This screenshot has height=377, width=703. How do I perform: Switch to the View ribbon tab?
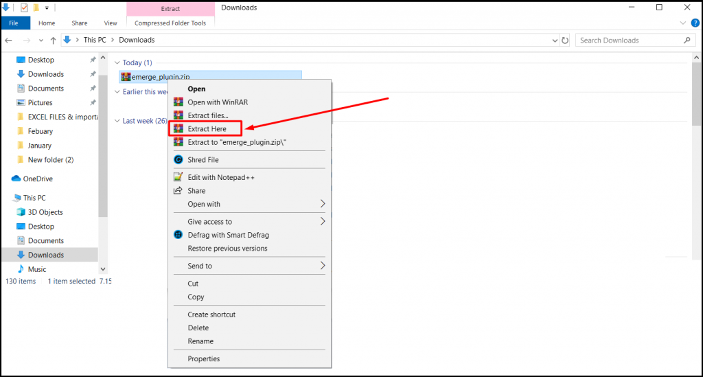[x=111, y=23]
